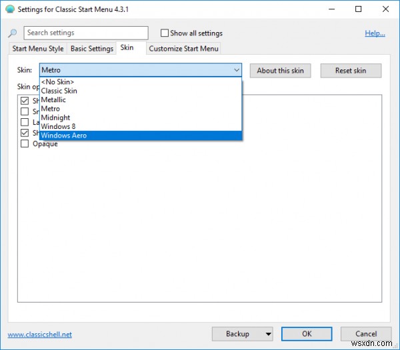This screenshot has height=350, width=400.
Task: Click the Reset skin button
Action: [x=351, y=71]
